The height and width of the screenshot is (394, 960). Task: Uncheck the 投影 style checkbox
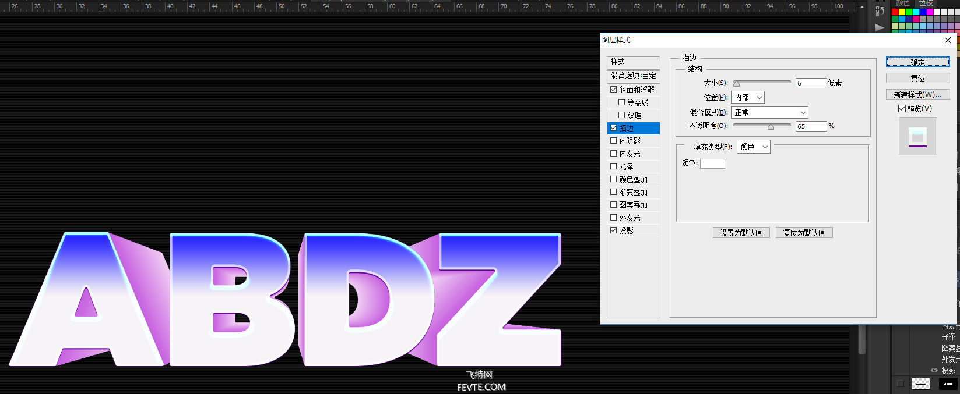coord(614,230)
